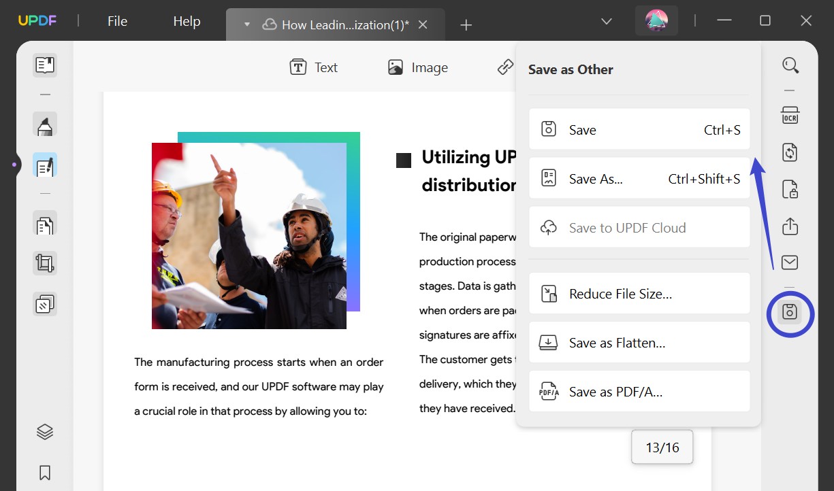Open the page thumbnails panel
The image size is (834, 491).
44,65
